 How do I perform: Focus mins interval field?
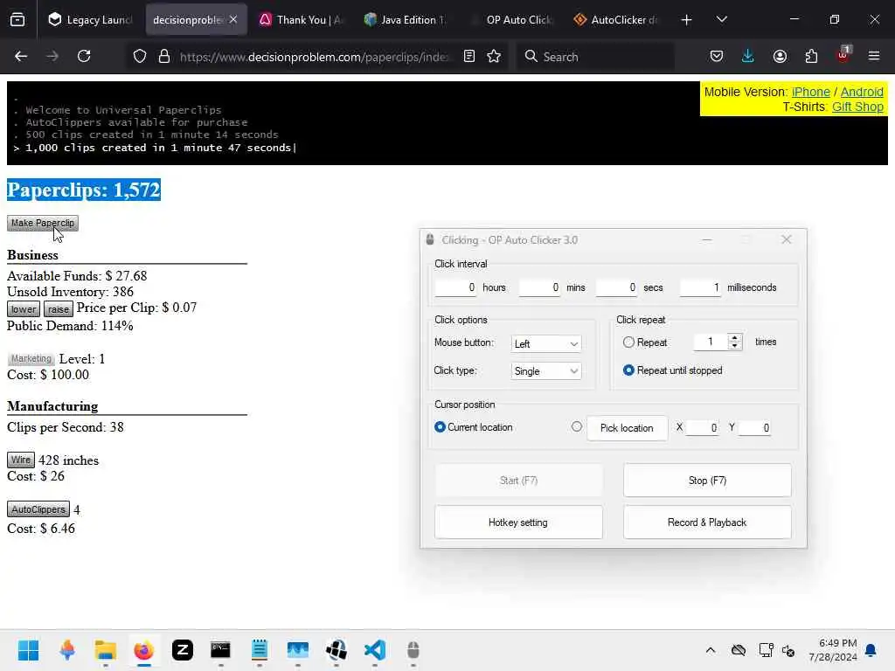[x=539, y=287]
